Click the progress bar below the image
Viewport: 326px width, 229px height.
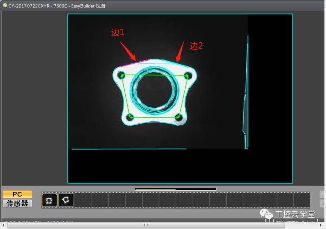pyautogui.click(x=176, y=189)
